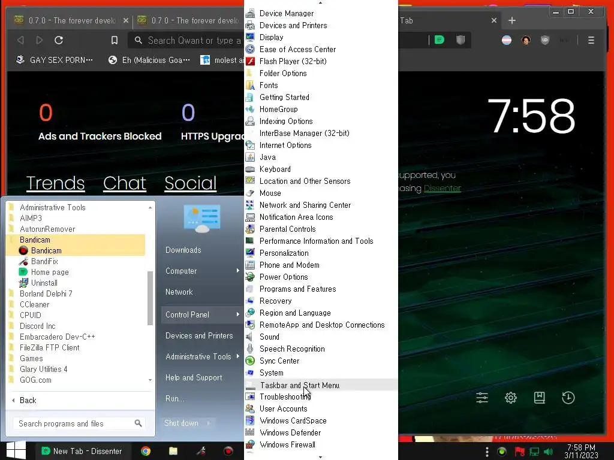
Task: Click the red flag Action Center tray icon
Action: tap(520, 452)
